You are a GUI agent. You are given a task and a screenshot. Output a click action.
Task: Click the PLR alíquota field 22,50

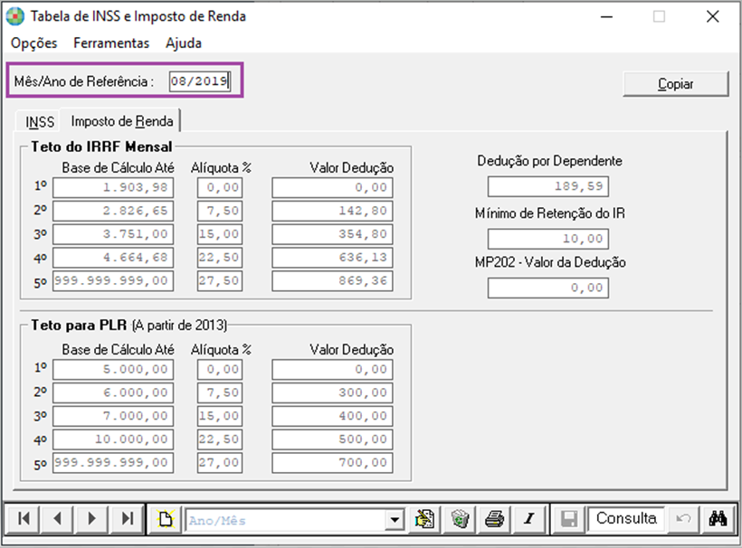click(220, 439)
